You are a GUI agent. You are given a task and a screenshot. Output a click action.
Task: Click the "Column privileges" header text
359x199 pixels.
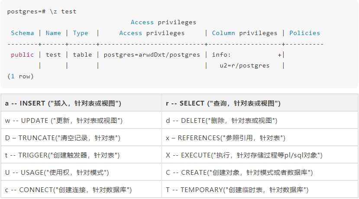point(244,33)
